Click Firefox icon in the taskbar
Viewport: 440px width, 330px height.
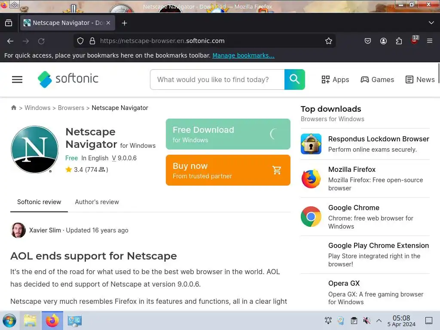[52, 321]
